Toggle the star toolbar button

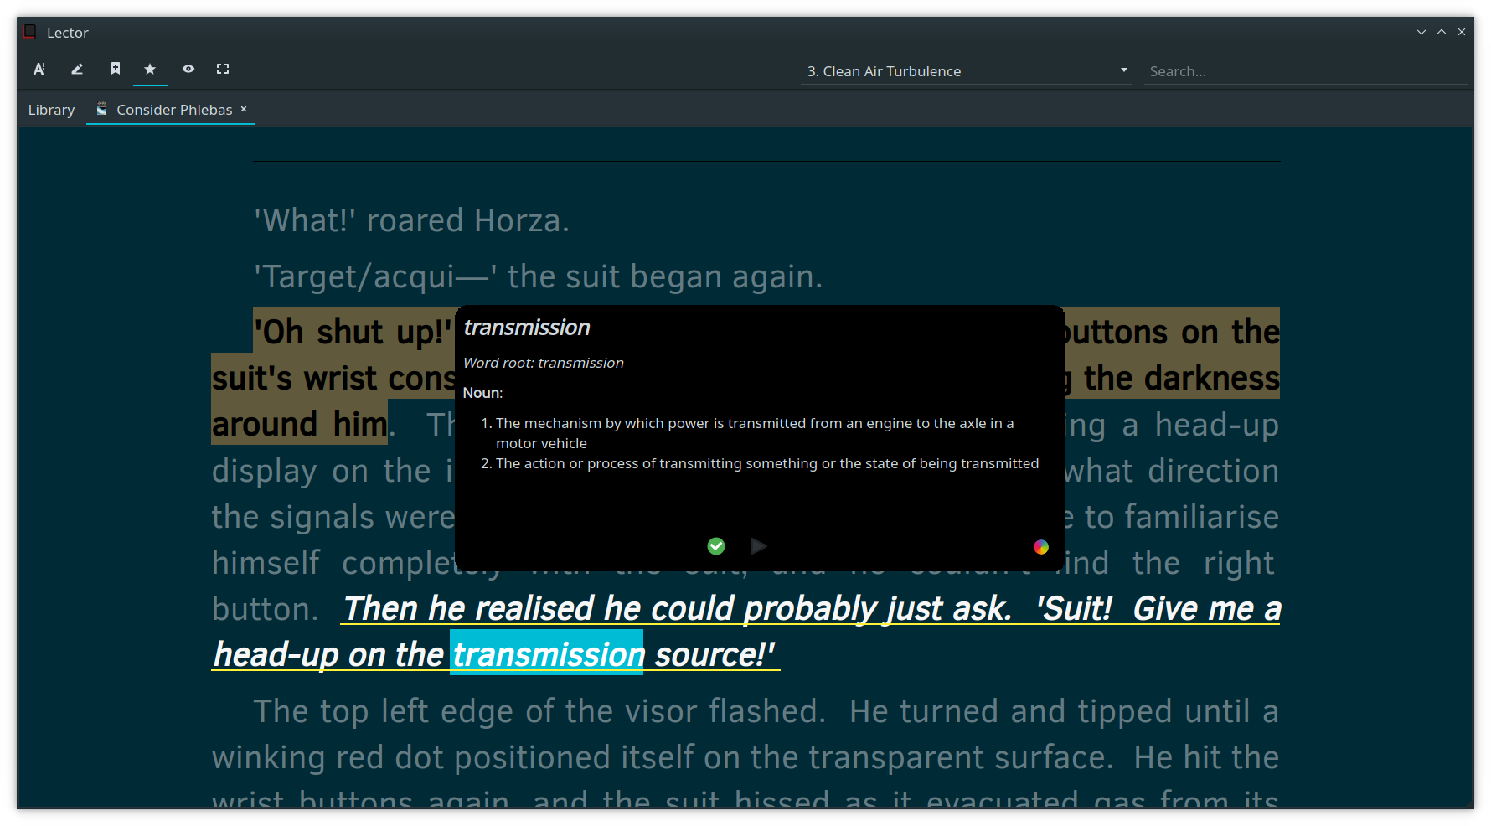150,70
